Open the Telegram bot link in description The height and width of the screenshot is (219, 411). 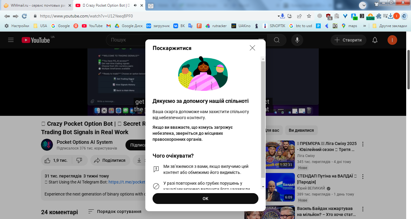[127, 182]
